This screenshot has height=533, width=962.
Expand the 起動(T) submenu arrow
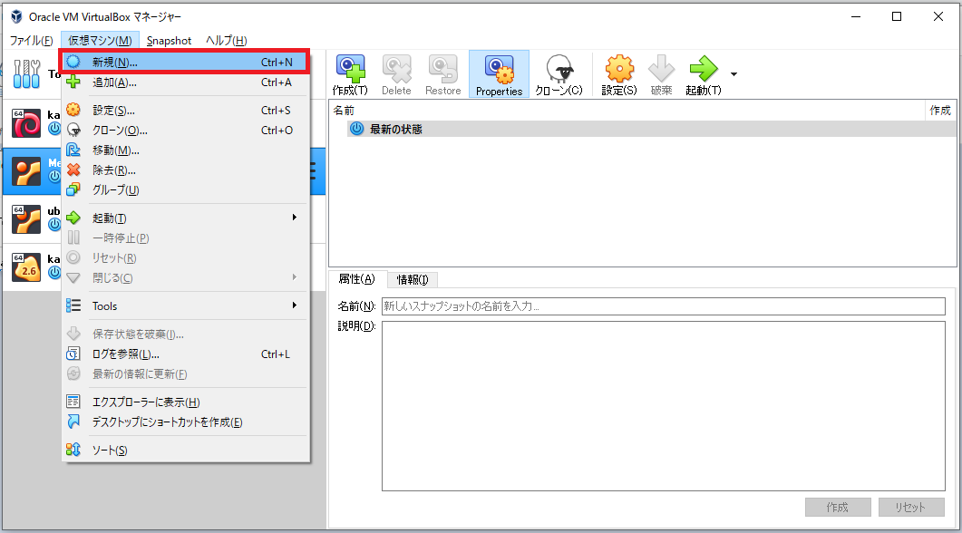[295, 218]
